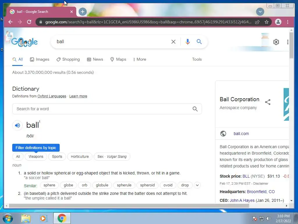Viewport: 298px width, 224px height.
Task: Start voice search with the microphone
Action: pos(188,42)
